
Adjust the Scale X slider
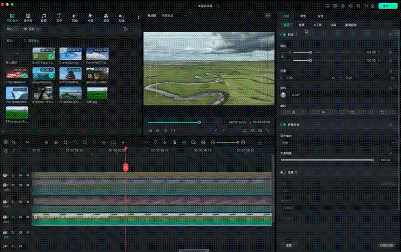coord(310,52)
